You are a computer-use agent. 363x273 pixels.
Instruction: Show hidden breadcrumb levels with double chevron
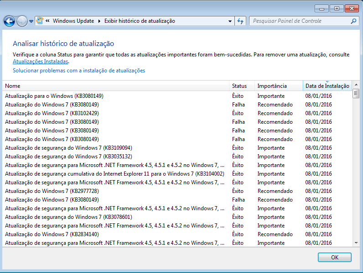click(x=47, y=21)
